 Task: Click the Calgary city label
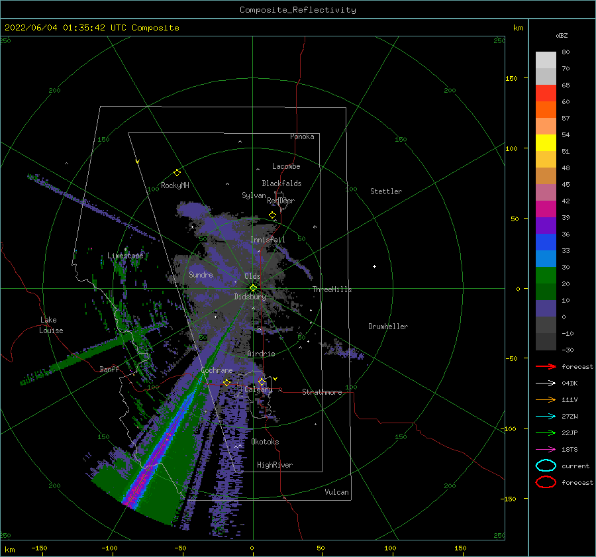tap(258, 389)
